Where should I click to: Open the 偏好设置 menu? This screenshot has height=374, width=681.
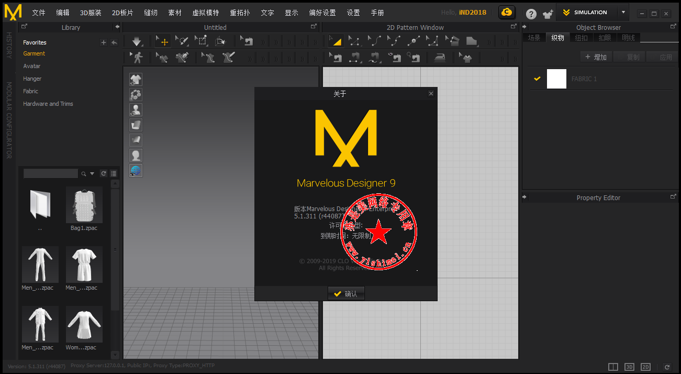[322, 13]
